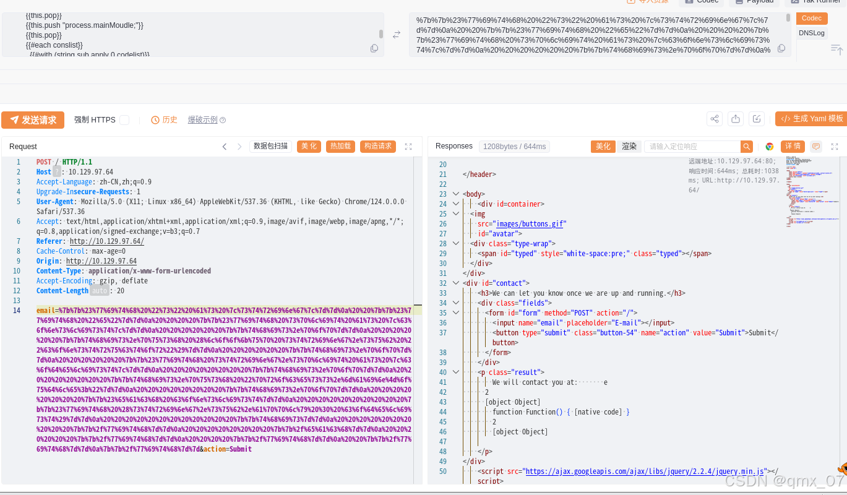
Task: Click 详情 details button
Action: (793, 147)
